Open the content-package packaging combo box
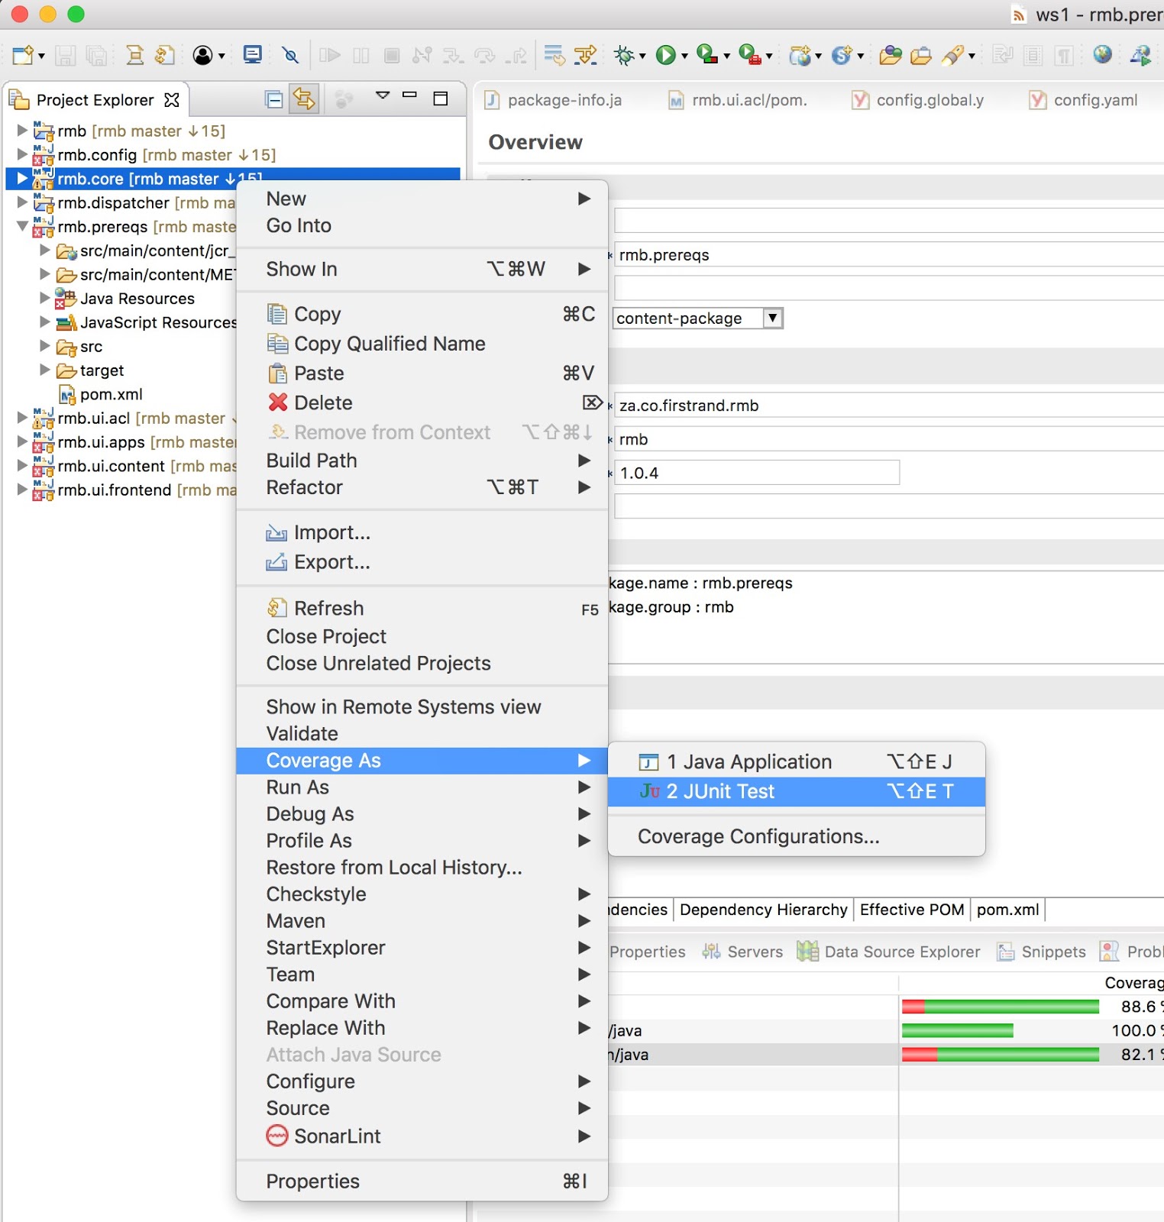 tap(697, 318)
